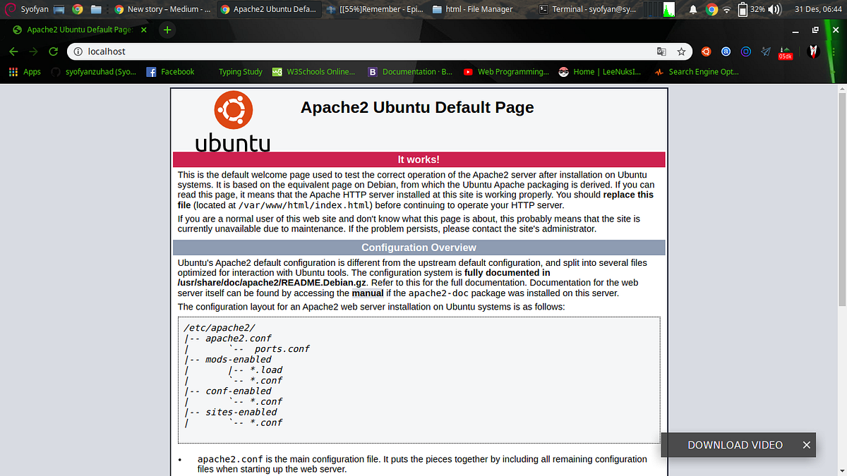Open the Wi-Fi network dropdown
The height and width of the screenshot is (476, 847).
point(726,9)
